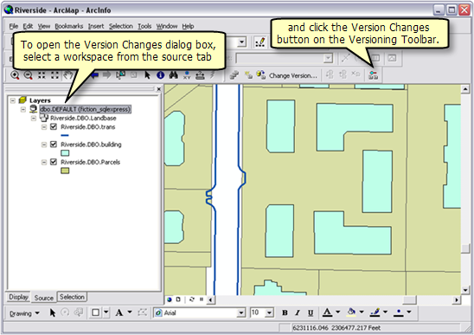This screenshot has height=335, width=474.
Task: Open the Fill Color dropdown
Action: [362, 312]
